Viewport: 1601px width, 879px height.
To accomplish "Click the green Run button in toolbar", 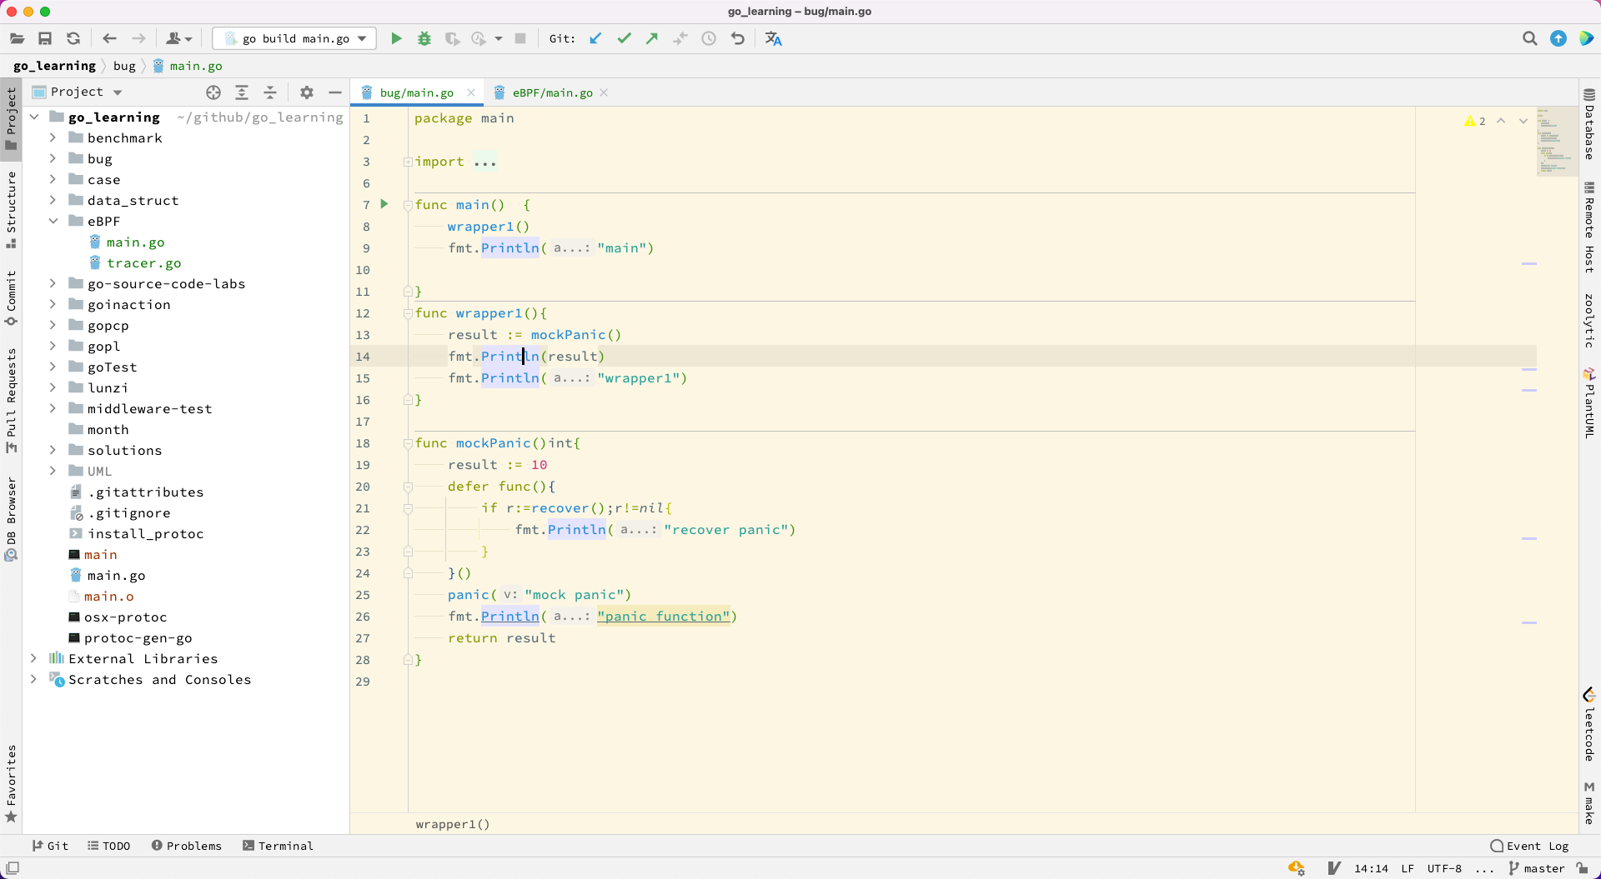I will 397,38.
